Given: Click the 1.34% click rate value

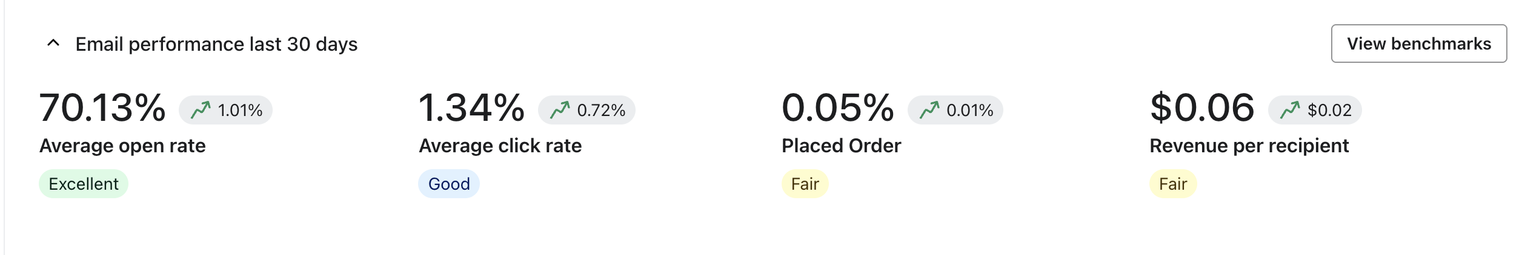Looking at the screenshot, I should pos(471,108).
